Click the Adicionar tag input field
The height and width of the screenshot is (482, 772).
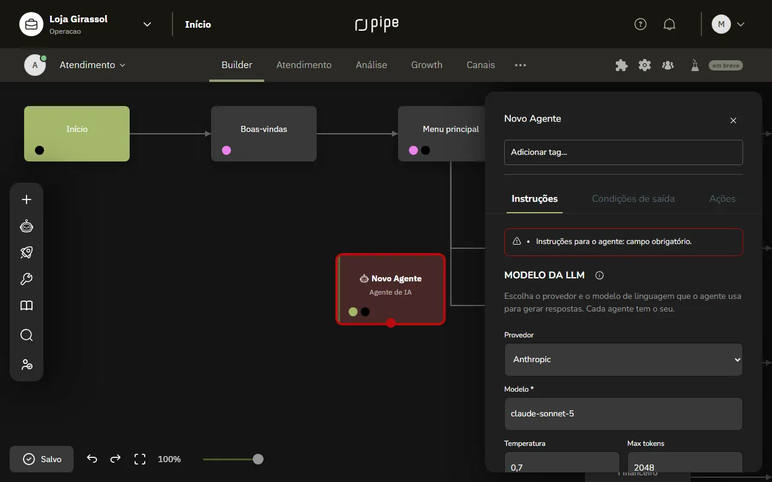[623, 152]
